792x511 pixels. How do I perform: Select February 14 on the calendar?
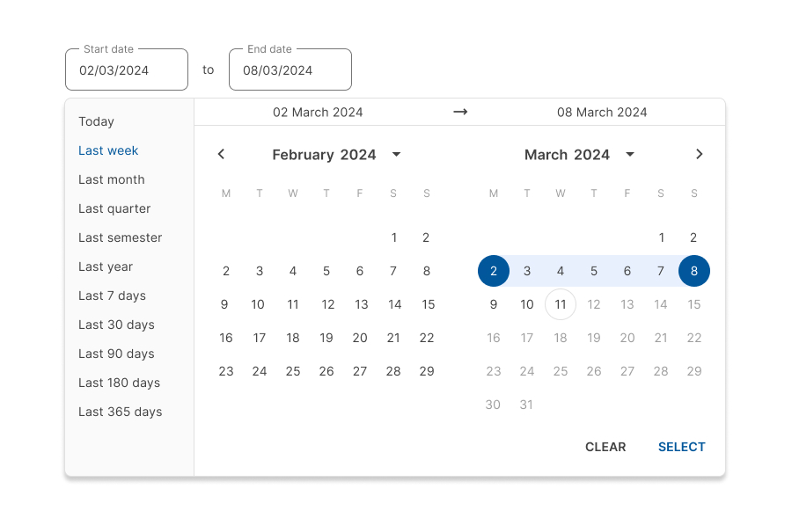pos(393,304)
